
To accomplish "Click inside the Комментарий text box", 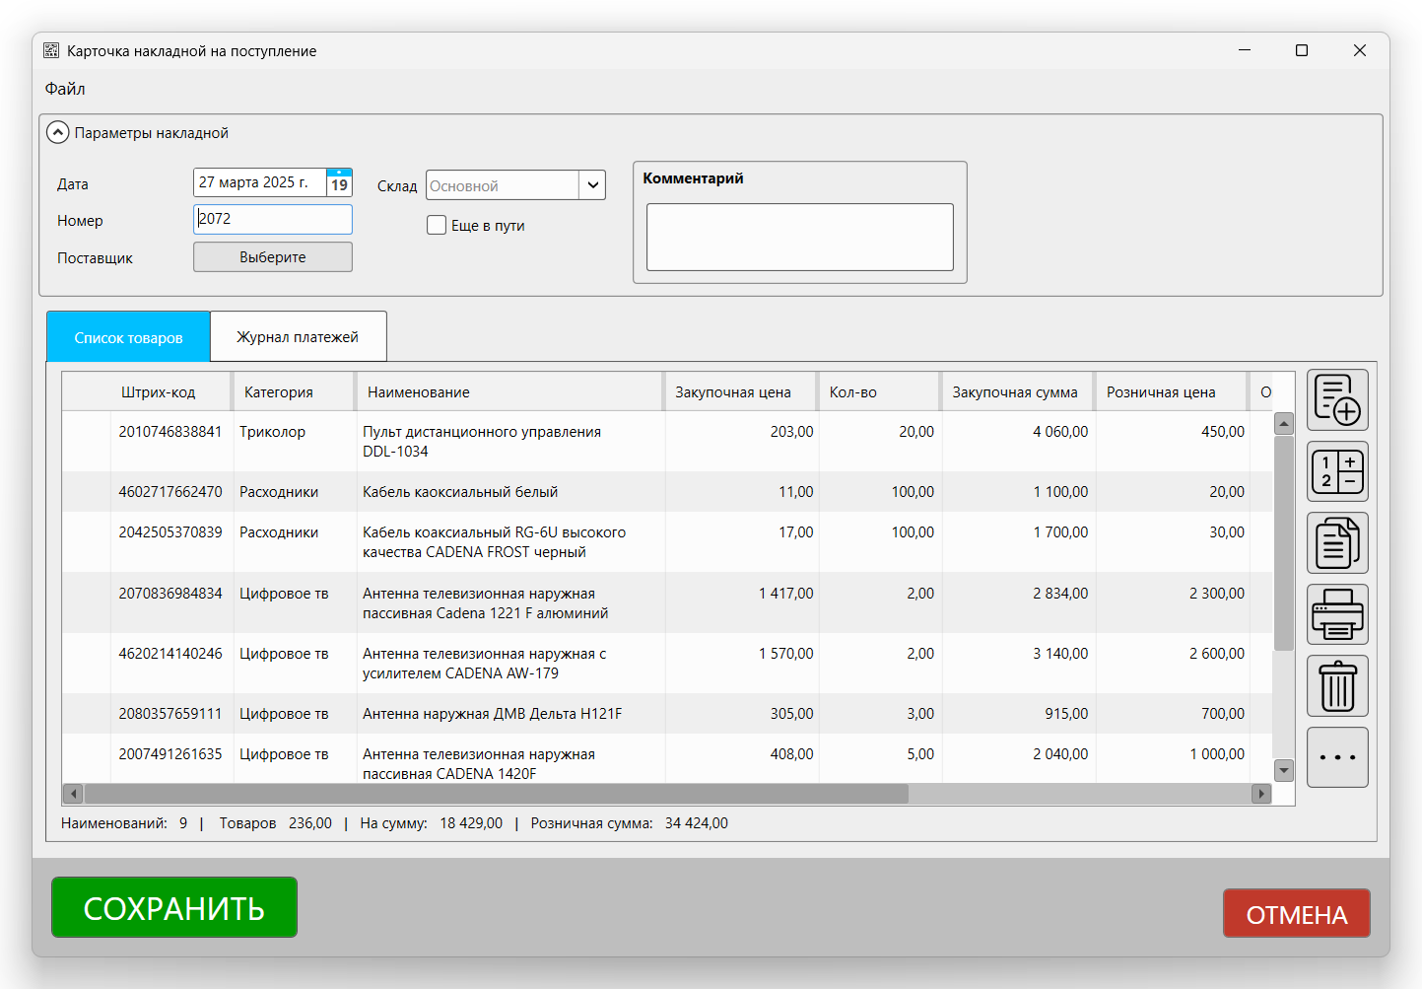I will click(x=799, y=238).
